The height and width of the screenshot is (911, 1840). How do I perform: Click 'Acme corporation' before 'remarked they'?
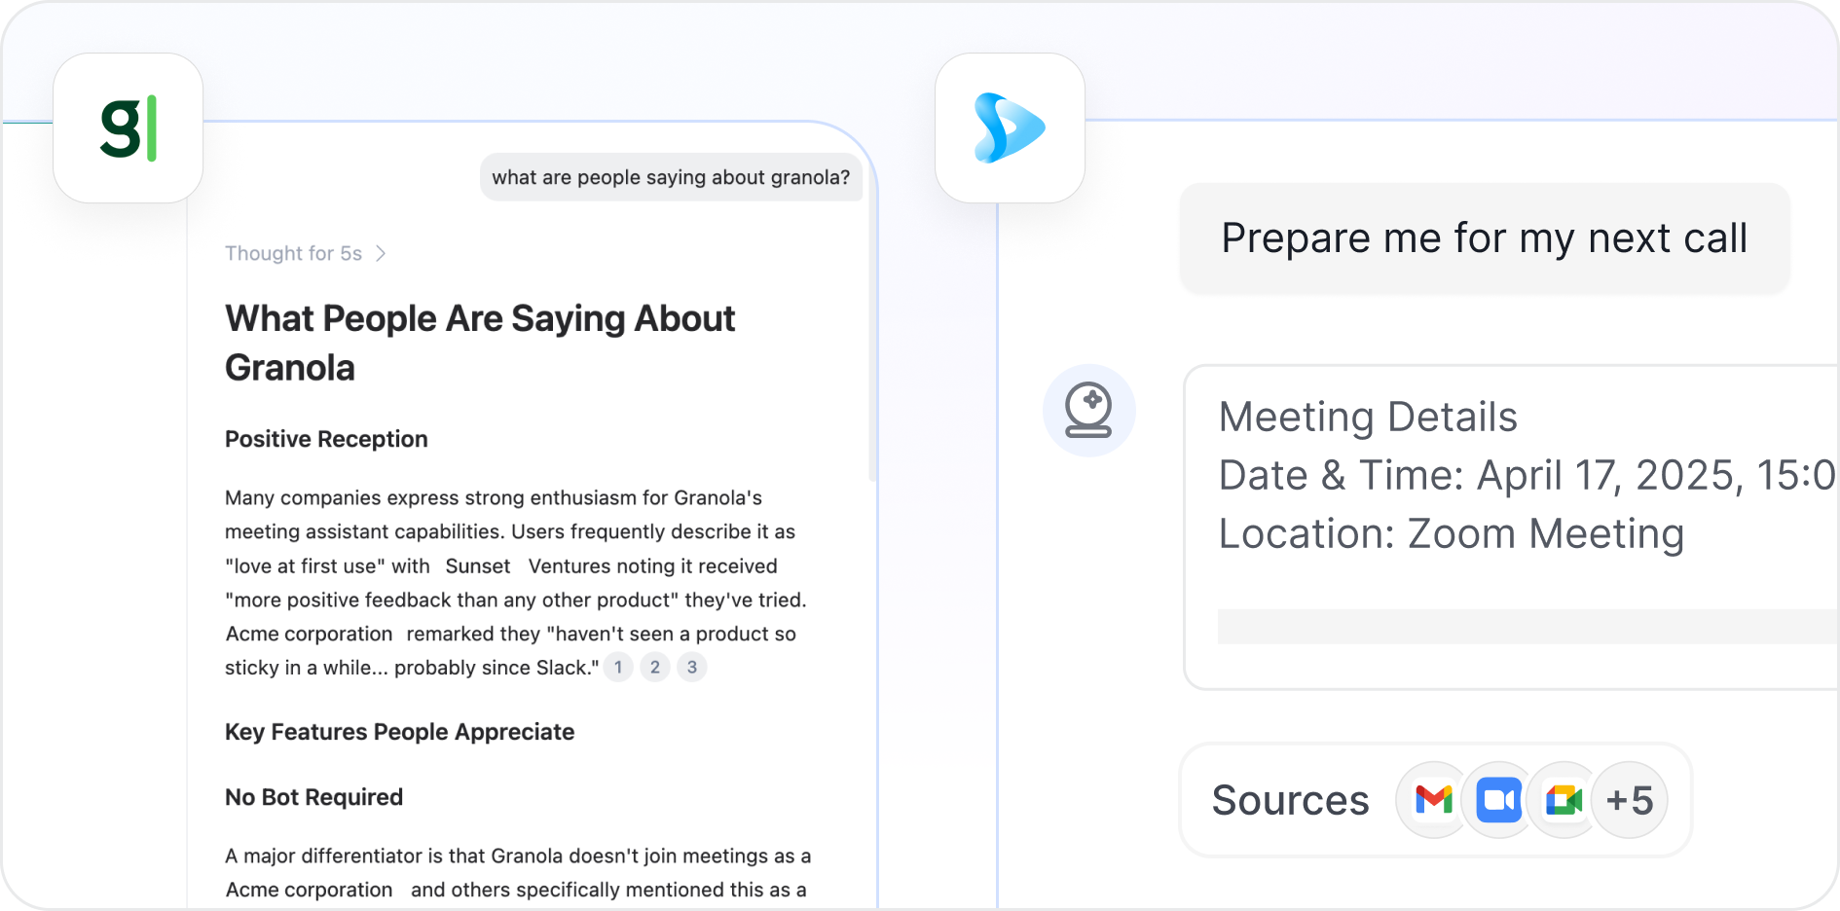point(310,634)
